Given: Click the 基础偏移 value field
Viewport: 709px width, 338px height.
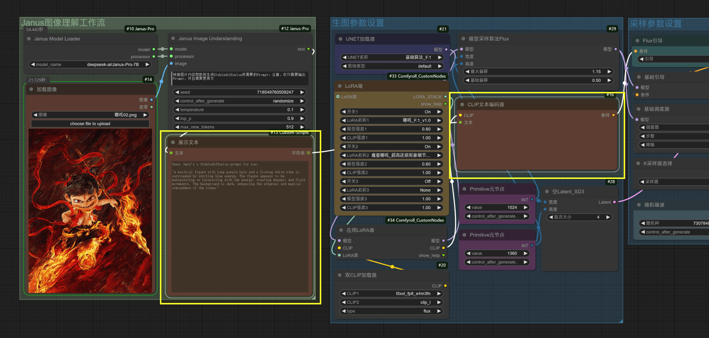Looking at the screenshot, I should tap(538, 80).
